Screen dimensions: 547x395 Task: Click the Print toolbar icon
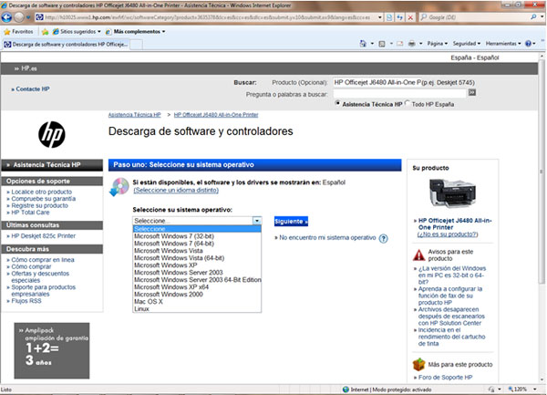412,44
